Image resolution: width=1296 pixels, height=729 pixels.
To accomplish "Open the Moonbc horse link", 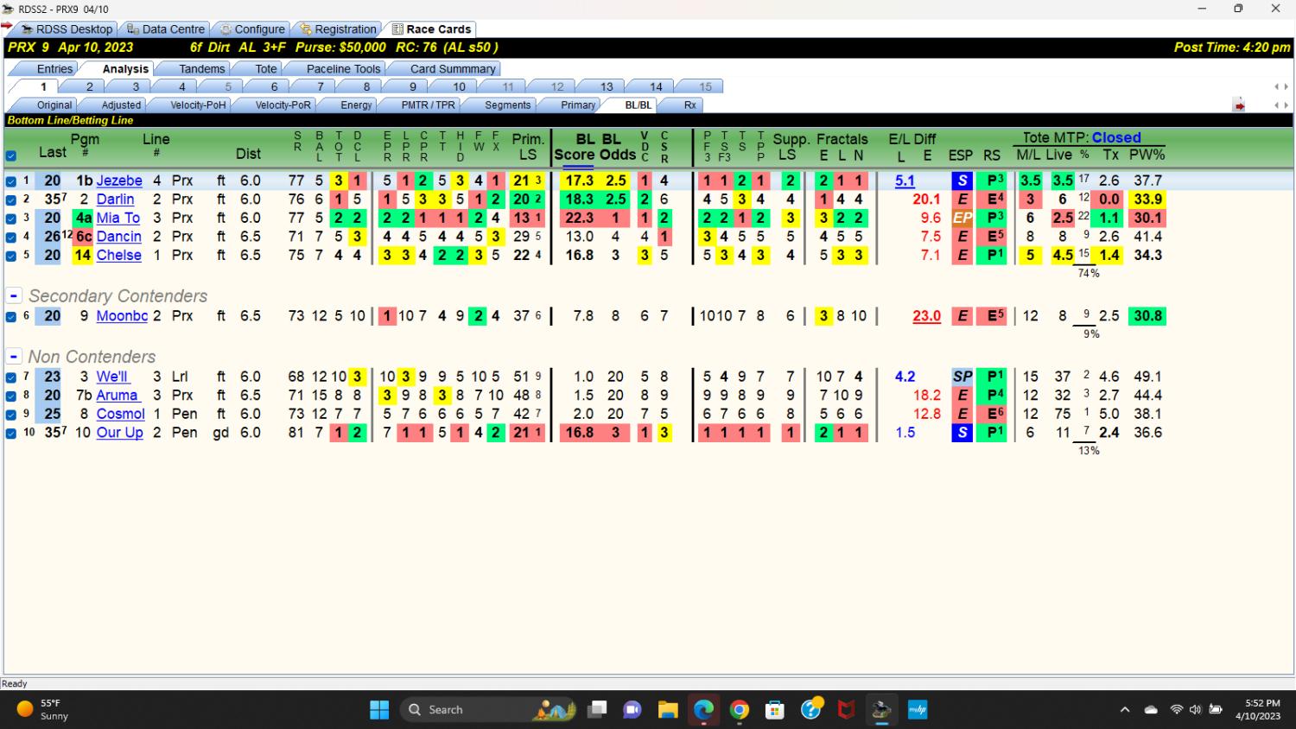I will click(x=122, y=316).
